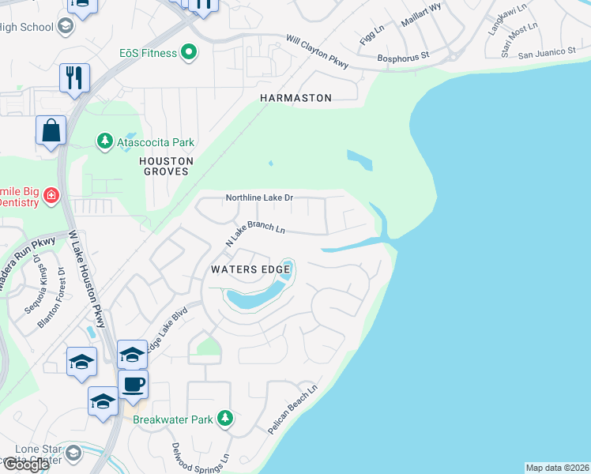Click the Northline Lake Dr street label
This screenshot has width=591, height=474.
pyautogui.click(x=259, y=197)
